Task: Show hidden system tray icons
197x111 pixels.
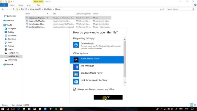Action: click(162, 109)
